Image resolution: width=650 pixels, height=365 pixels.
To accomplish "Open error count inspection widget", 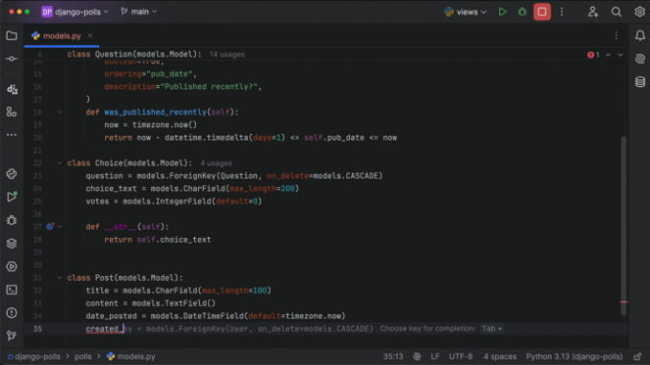I will click(x=594, y=54).
